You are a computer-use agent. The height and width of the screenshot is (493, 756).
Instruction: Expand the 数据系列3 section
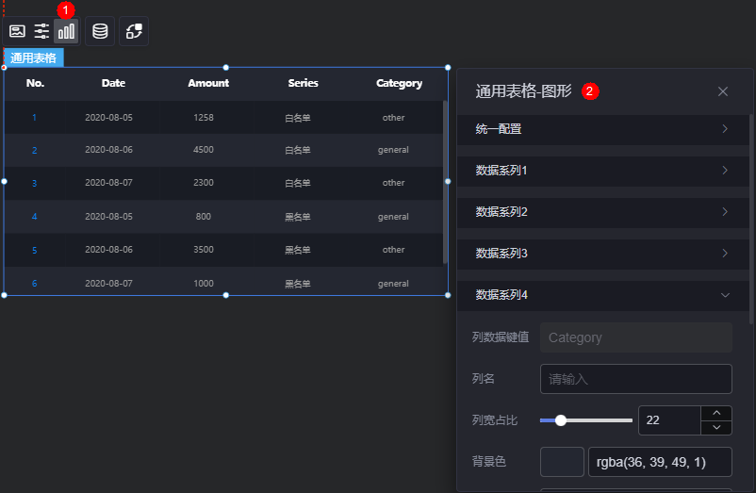tap(602, 254)
